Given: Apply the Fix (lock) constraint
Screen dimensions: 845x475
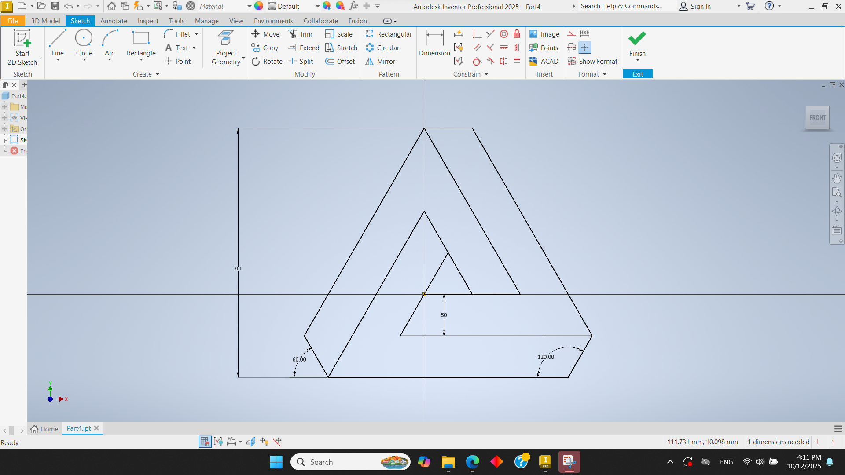Looking at the screenshot, I should pos(517,34).
